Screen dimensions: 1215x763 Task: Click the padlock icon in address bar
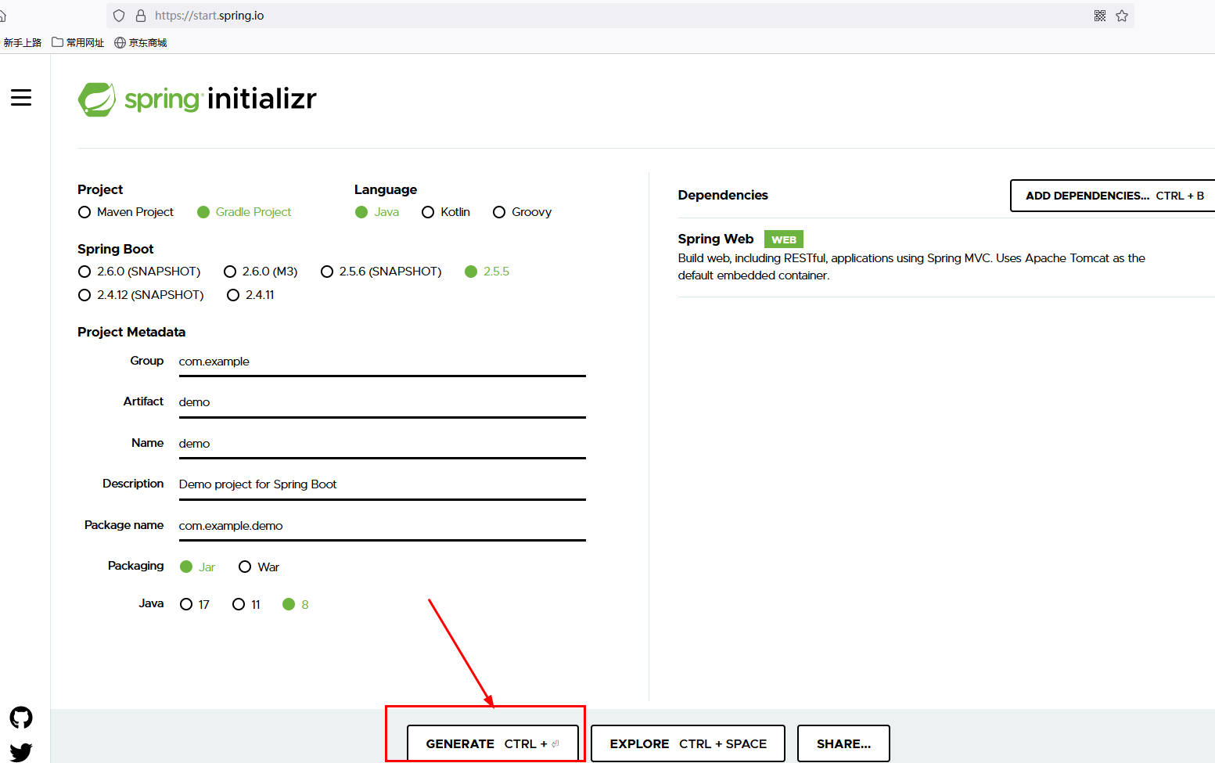coord(141,15)
